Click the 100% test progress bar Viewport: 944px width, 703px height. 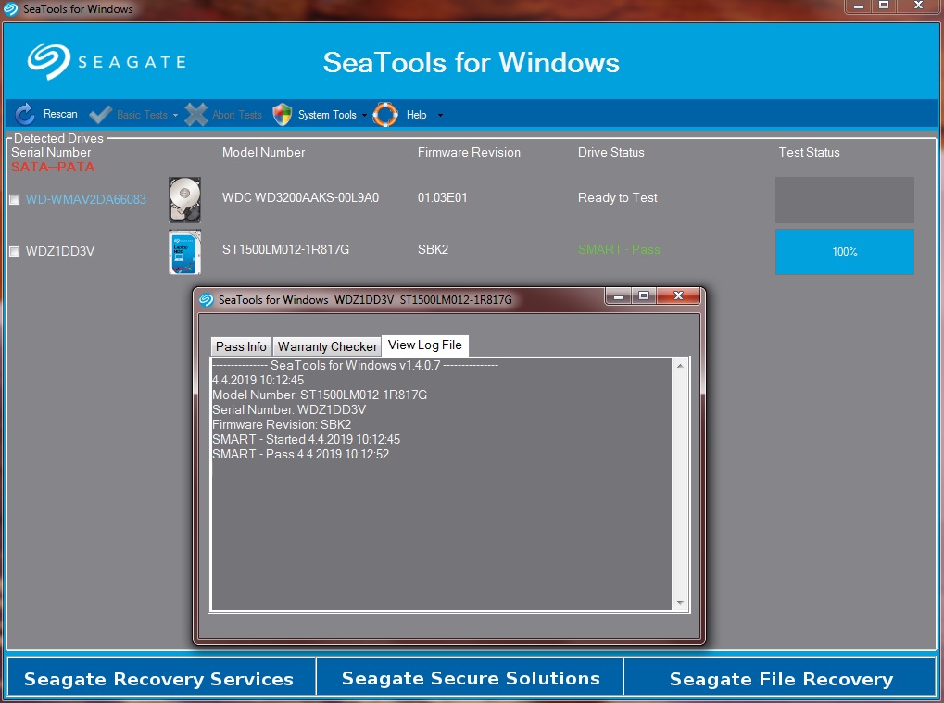(x=844, y=252)
